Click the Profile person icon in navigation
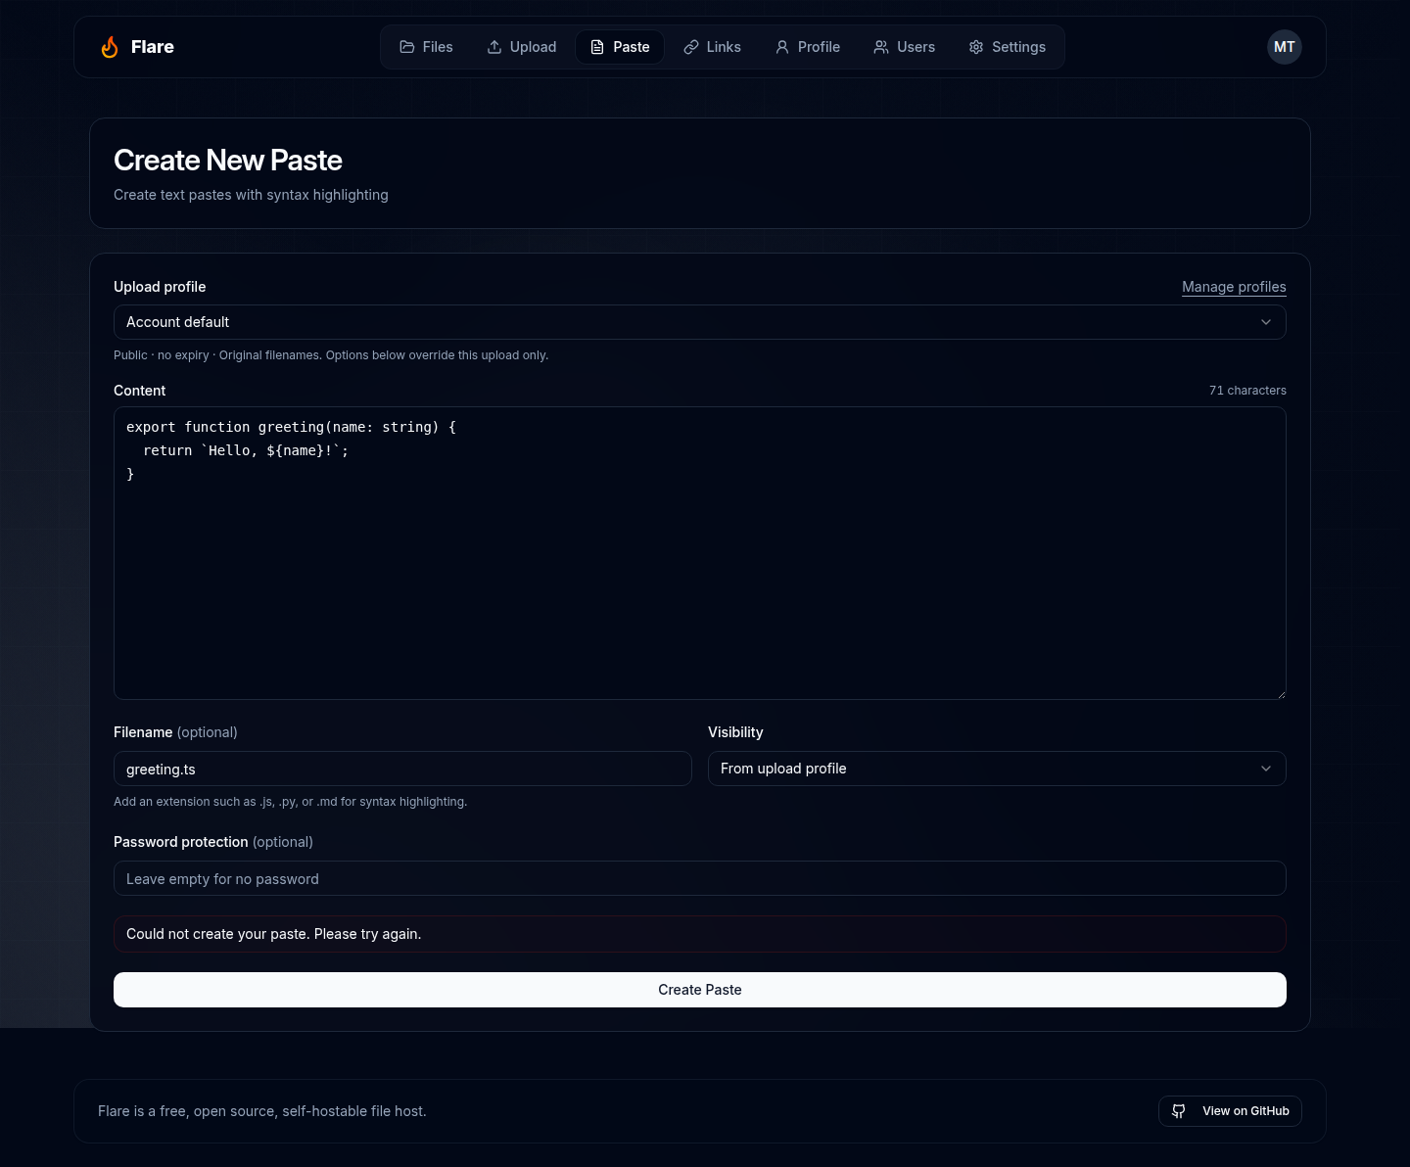 click(x=782, y=47)
